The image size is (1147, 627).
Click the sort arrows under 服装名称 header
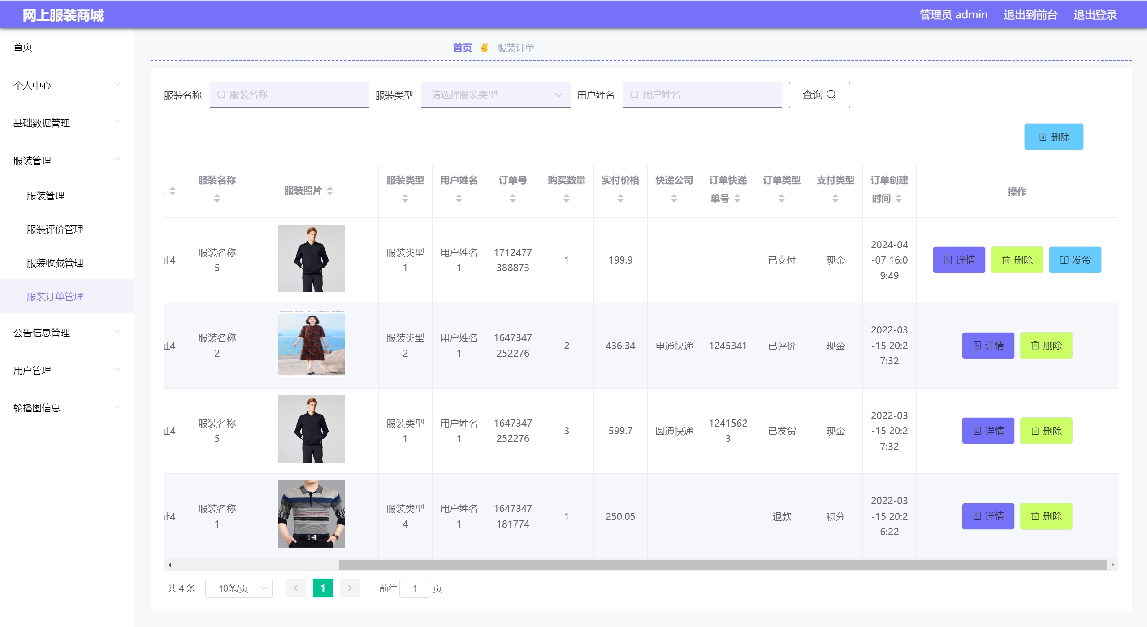point(217,198)
